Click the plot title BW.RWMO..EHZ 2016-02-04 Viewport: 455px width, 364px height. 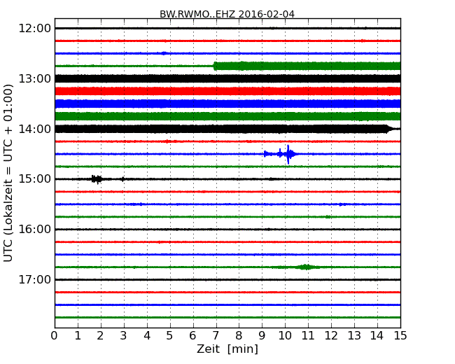(x=227, y=14)
